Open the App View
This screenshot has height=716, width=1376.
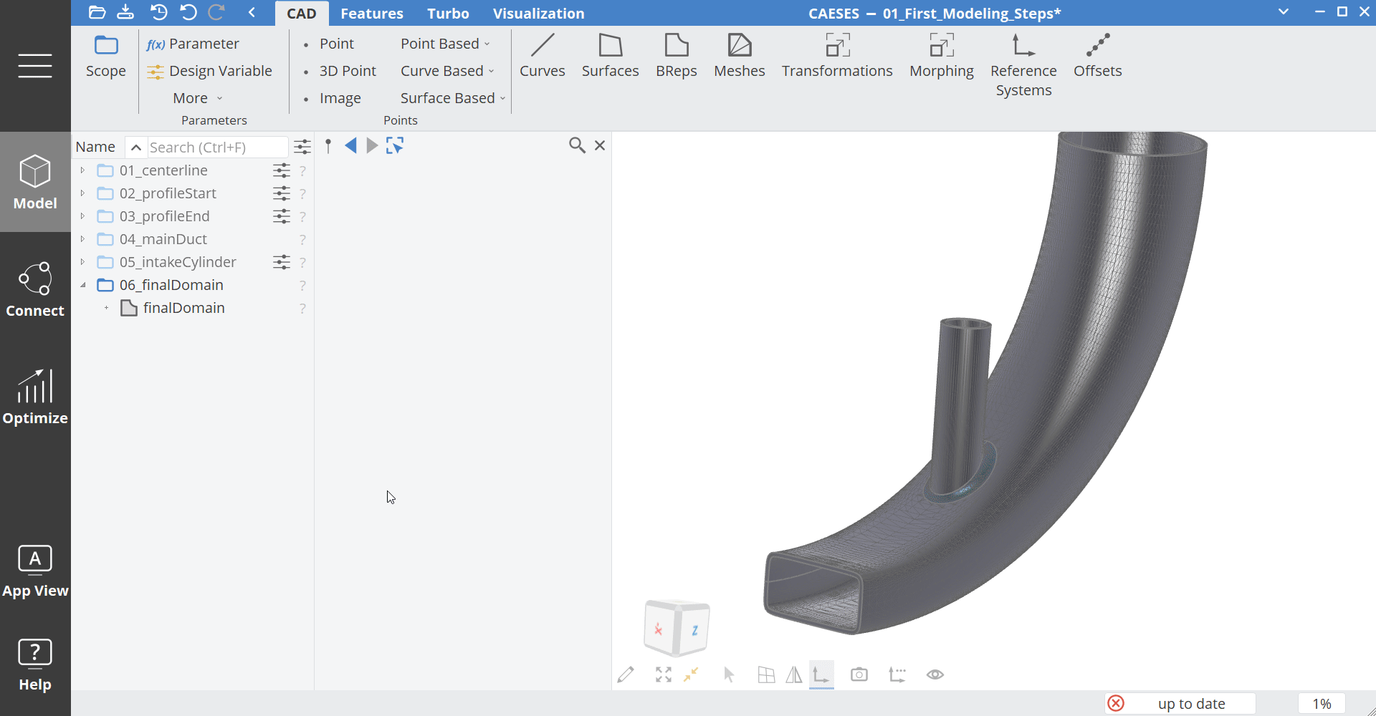click(35, 571)
